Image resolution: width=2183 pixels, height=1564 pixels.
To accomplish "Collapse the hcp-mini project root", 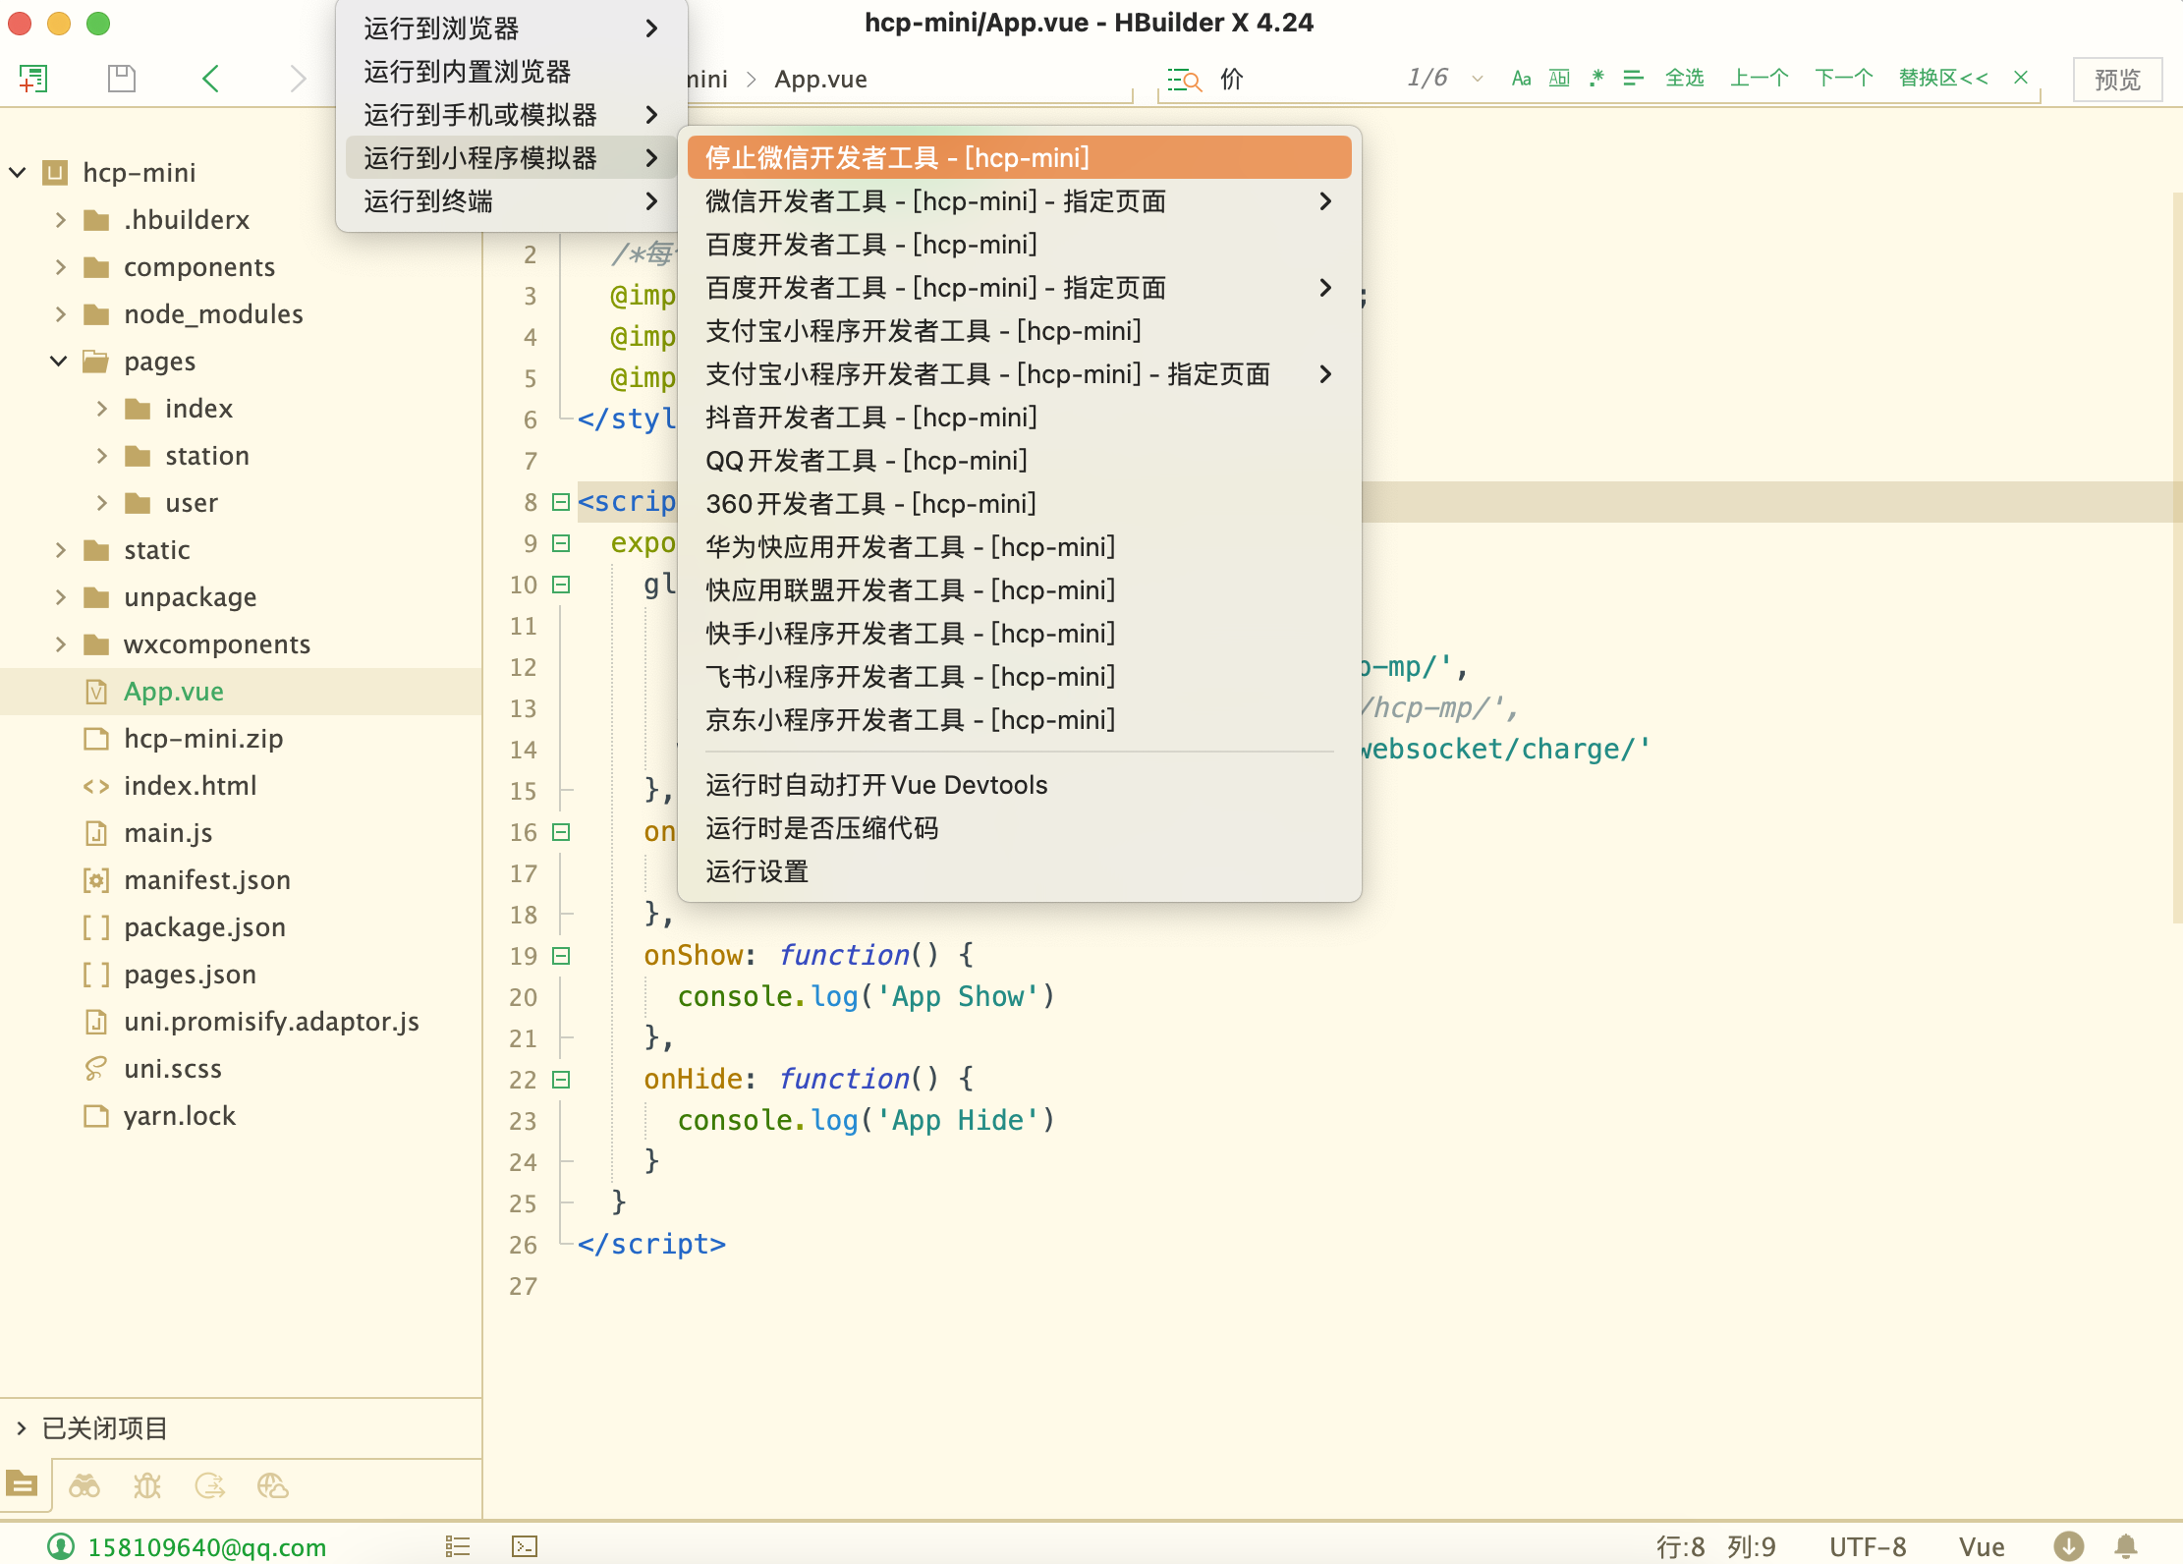I will coord(18,173).
